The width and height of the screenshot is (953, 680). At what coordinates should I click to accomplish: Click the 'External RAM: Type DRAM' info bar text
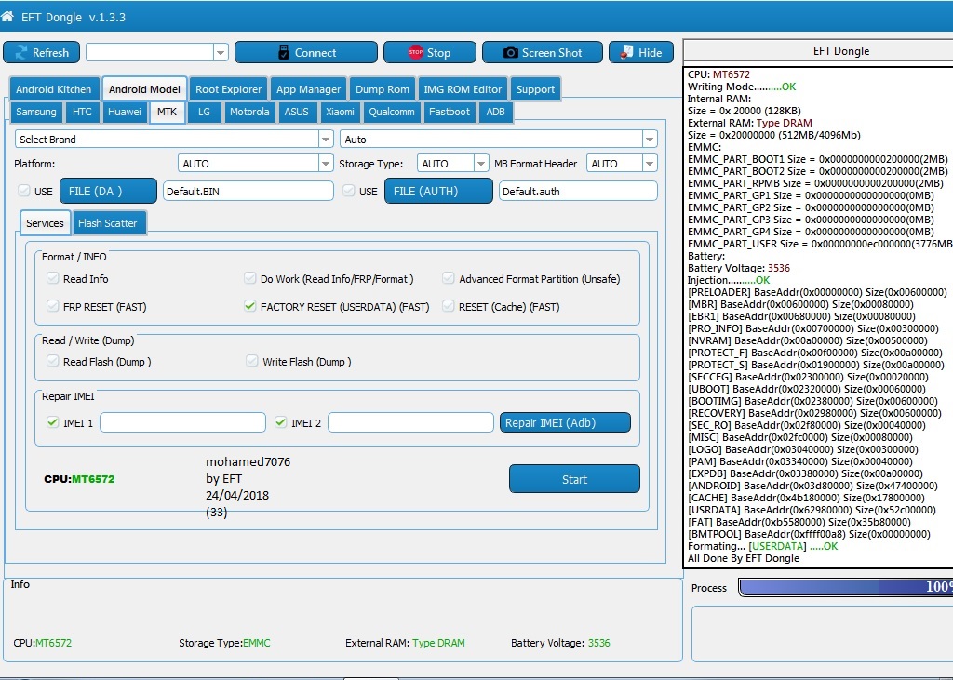pyautogui.click(x=405, y=642)
